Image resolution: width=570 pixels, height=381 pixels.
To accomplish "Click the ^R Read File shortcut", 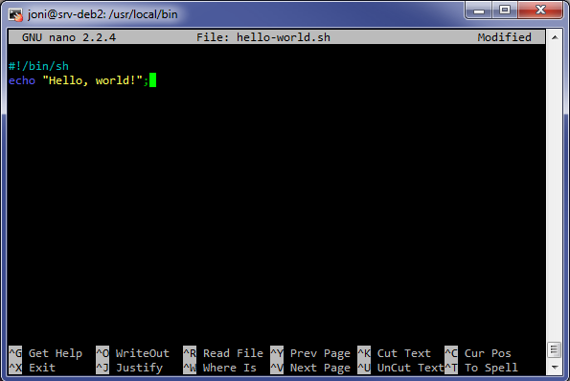I will tap(223, 353).
